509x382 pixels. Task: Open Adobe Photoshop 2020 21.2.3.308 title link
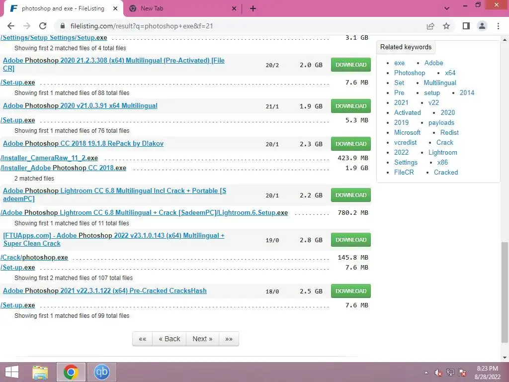click(114, 64)
